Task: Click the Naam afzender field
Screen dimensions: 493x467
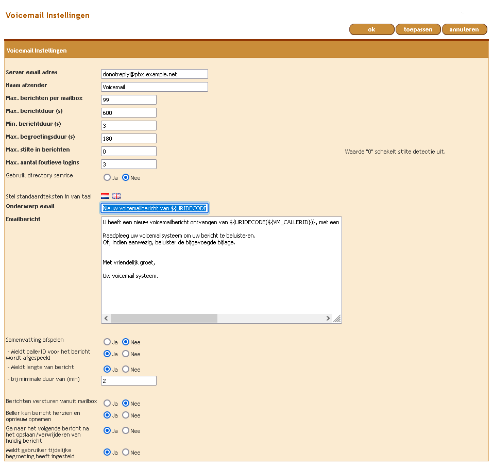Action: [x=155, y=87]
